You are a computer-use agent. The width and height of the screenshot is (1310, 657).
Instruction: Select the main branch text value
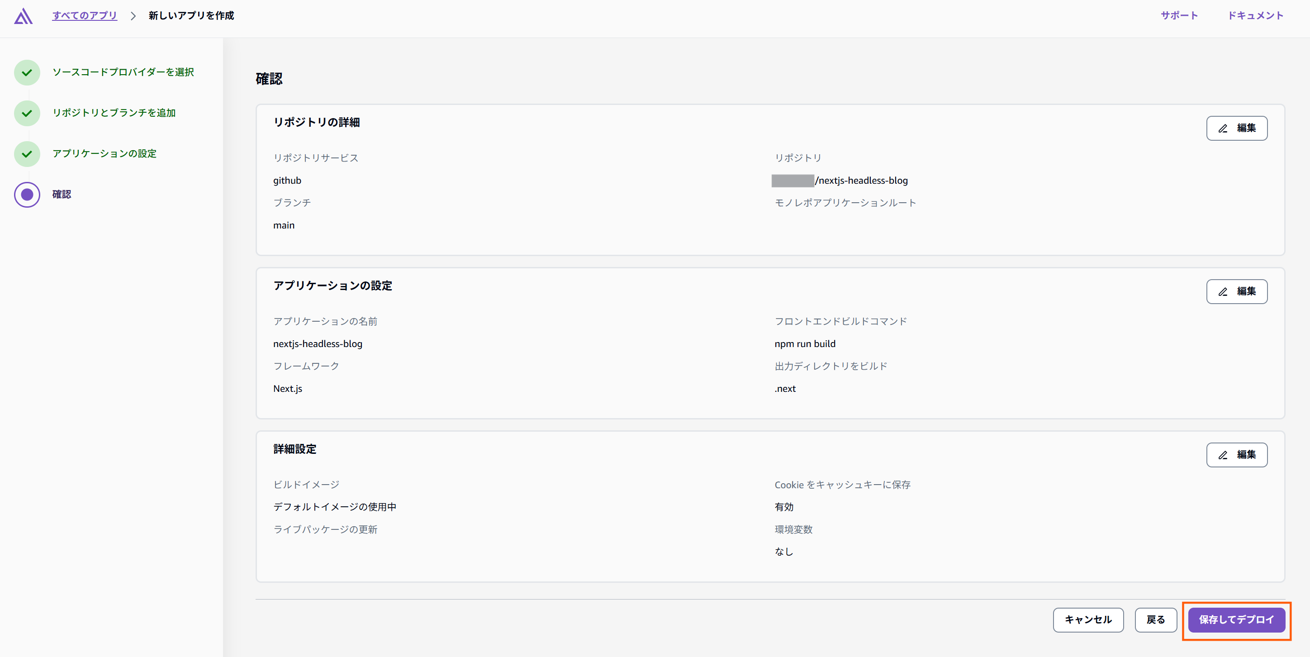click(x=284, y=225)
